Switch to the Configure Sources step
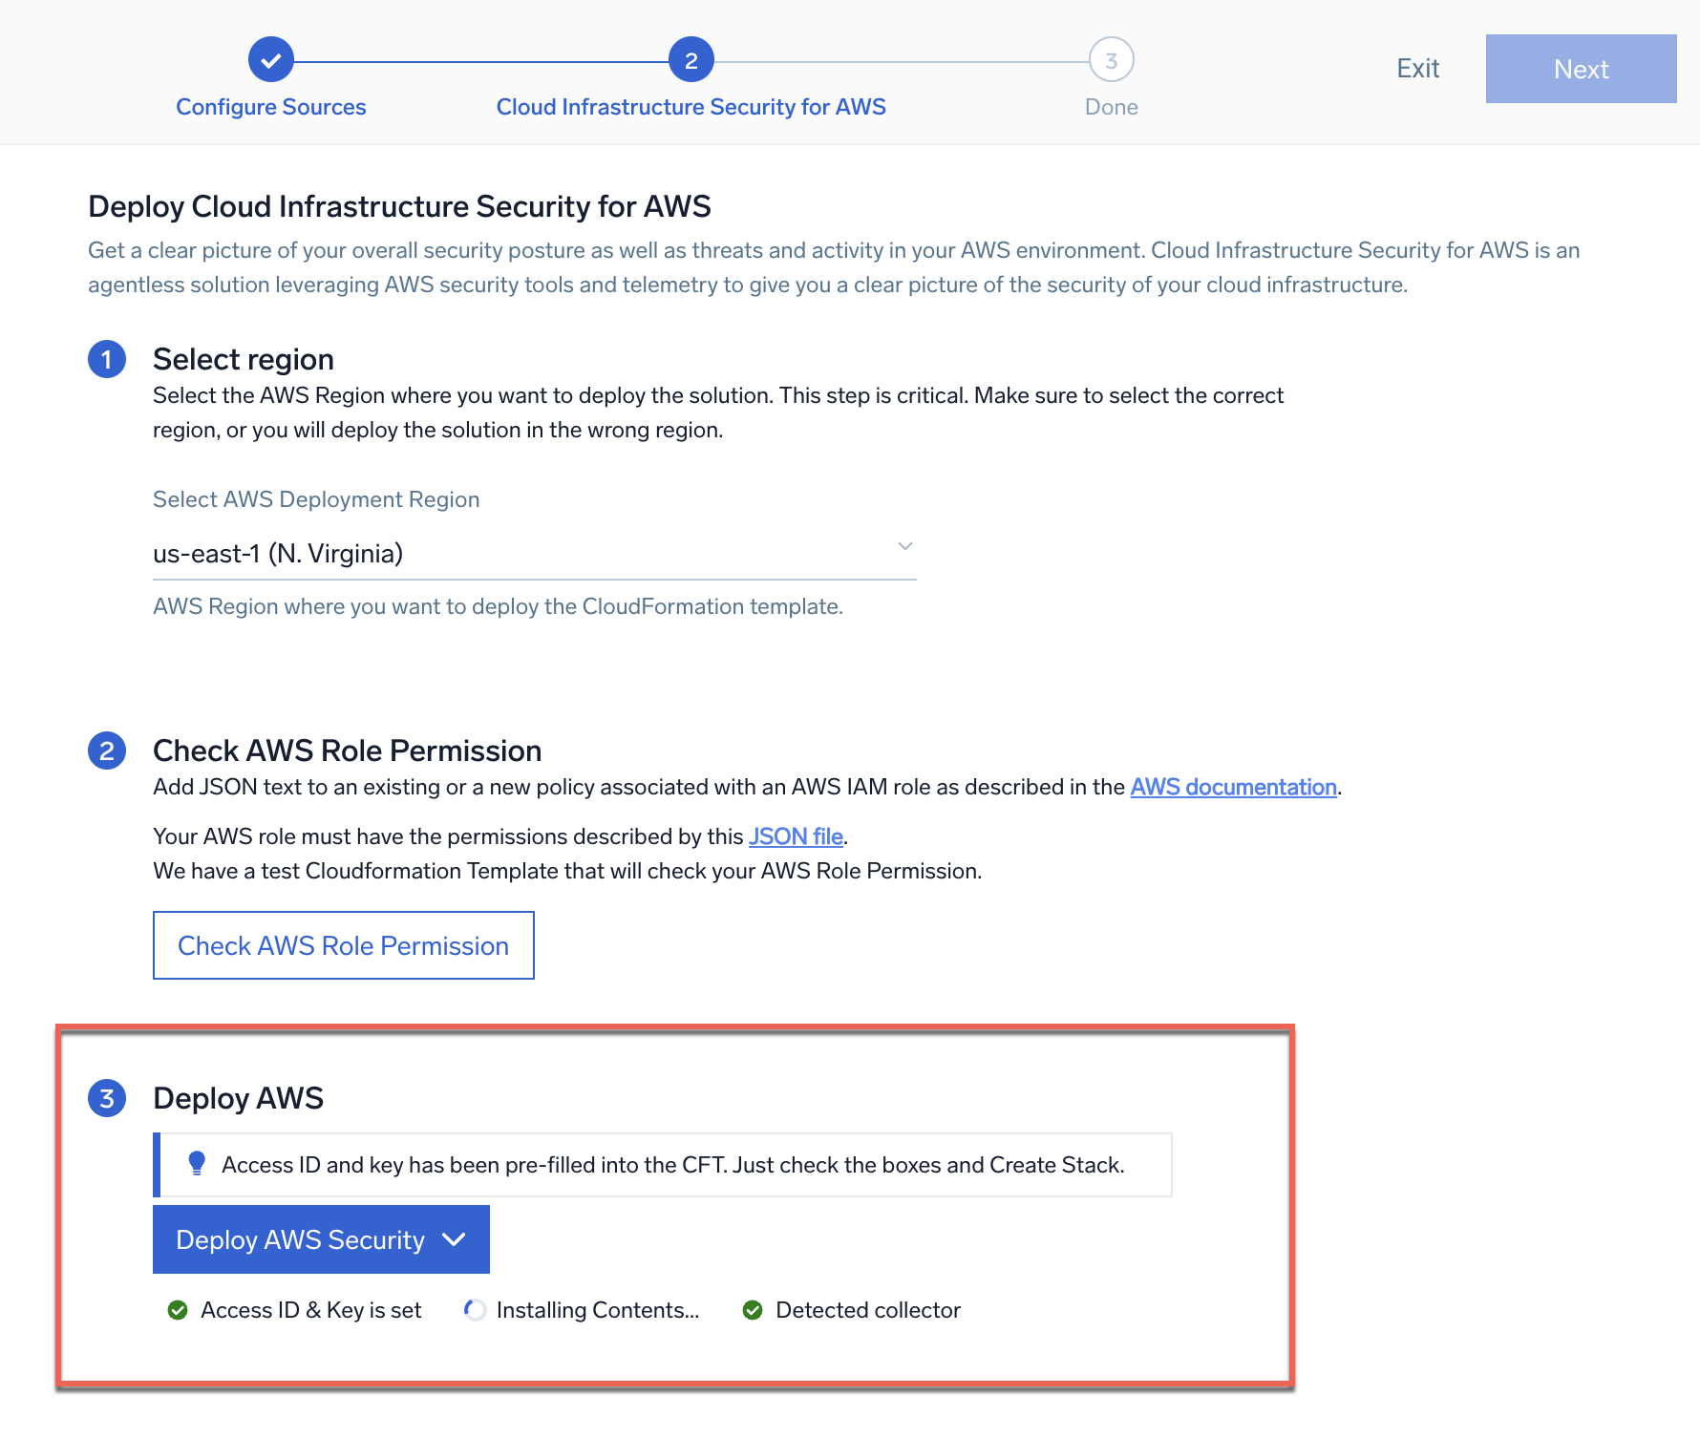The image size is (1700, 1438). (x=270, y=106)
